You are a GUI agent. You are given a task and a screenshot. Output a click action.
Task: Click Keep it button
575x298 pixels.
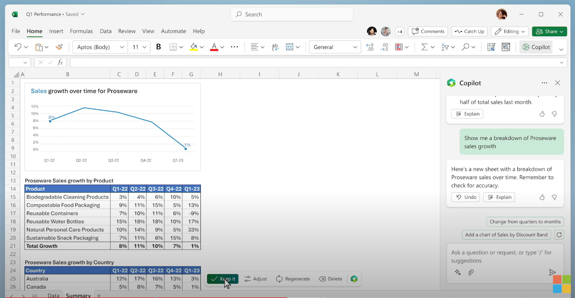pyautogui.click(x=223, y=279)
